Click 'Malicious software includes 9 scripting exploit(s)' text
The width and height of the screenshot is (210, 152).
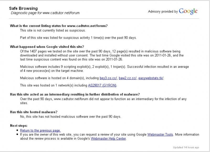104,69
